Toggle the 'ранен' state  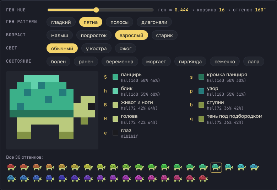86,62
